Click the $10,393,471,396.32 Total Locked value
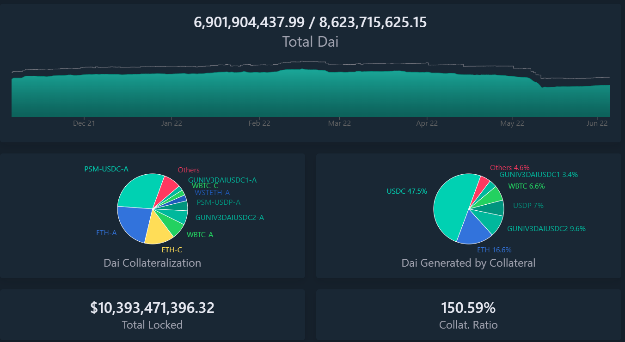The image size is (625, 342). (153, 308)
